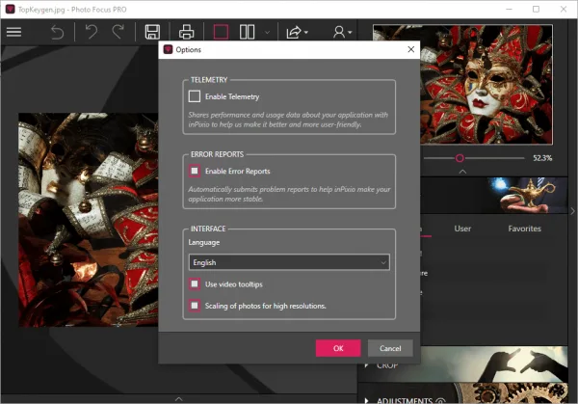
Task: Close the Options dialog
Action: tap(411, 49)
